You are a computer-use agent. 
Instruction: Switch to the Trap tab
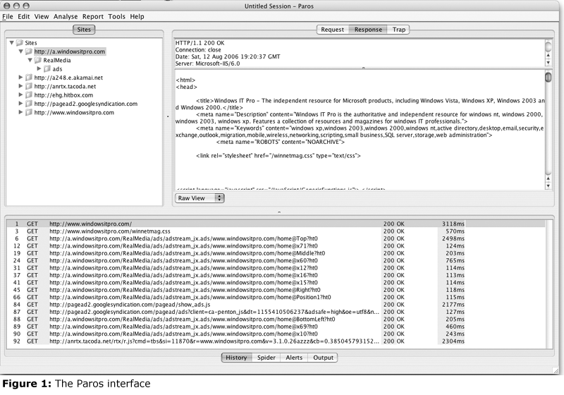(398, 30)
